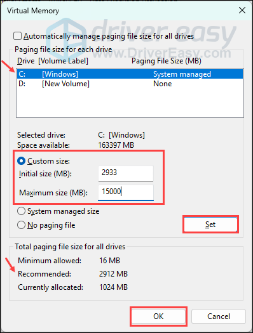
Task: Click the Paging File Size (MB) column header
Action: [x=167, y=61]
